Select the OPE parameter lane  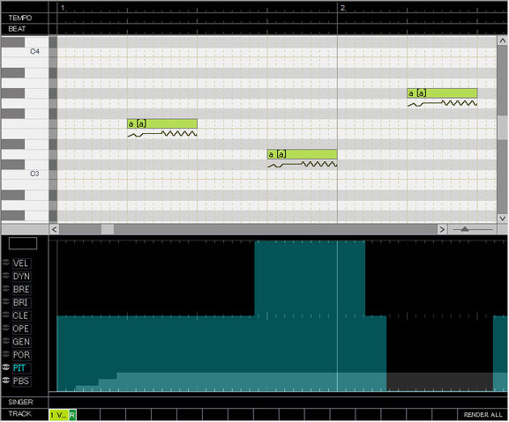pos(21,329)
